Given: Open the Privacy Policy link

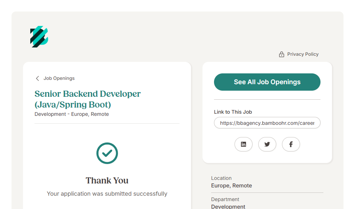Looking at the screenshot, I should pos(302,54).
